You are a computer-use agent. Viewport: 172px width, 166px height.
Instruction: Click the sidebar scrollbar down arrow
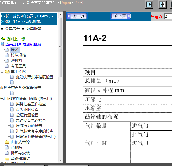tap(60, 160)
